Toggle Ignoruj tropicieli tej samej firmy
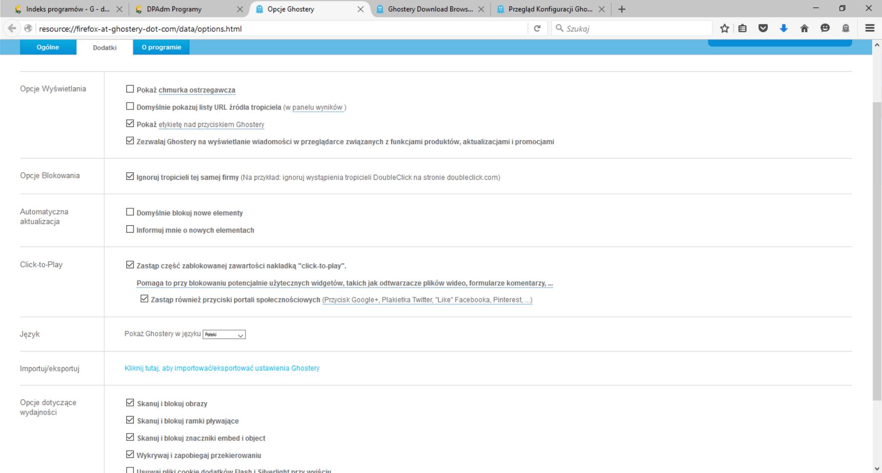The width and height of the screenshot is (882, 473). pyautogui.click(x=130, y=176)
